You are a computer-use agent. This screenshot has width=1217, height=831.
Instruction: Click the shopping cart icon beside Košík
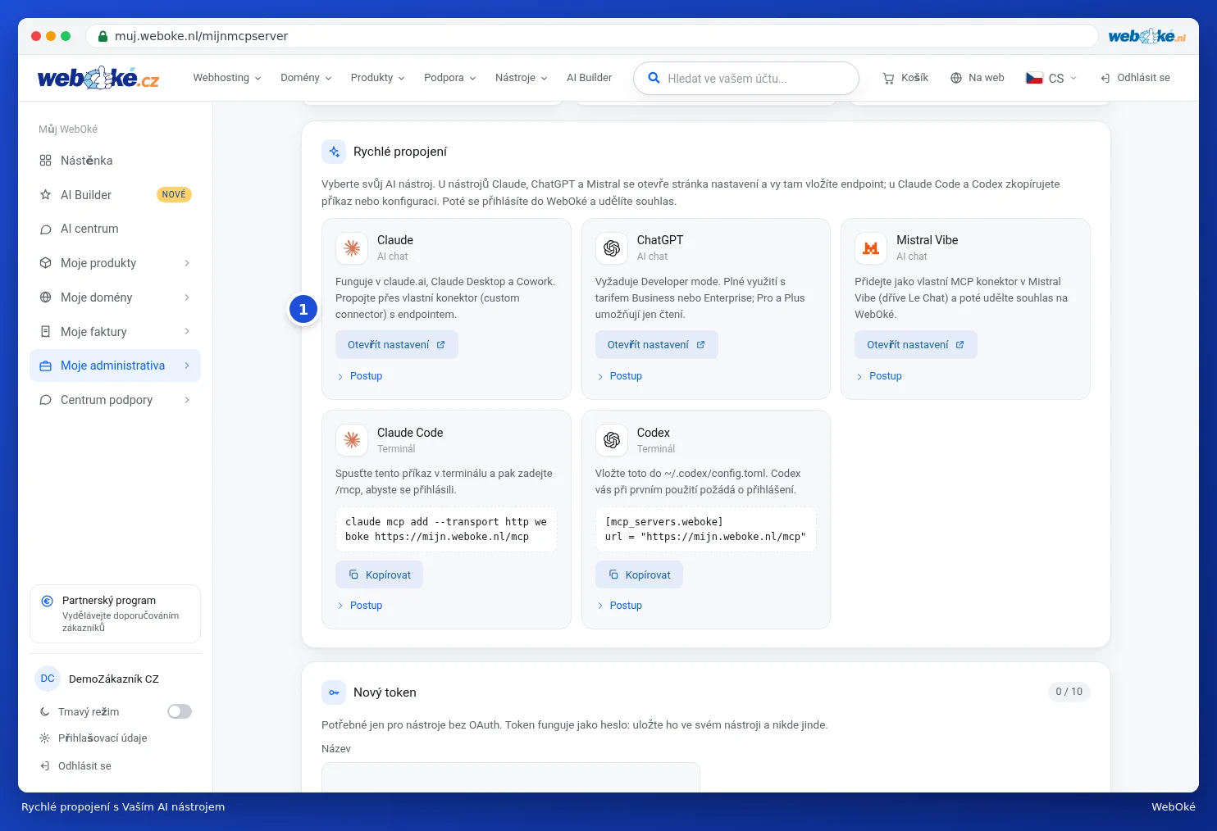(x=888, y=78)
